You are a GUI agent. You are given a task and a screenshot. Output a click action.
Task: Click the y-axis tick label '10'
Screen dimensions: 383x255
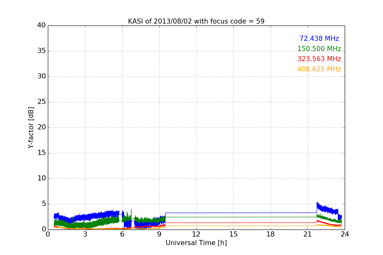tap(41, 178)
